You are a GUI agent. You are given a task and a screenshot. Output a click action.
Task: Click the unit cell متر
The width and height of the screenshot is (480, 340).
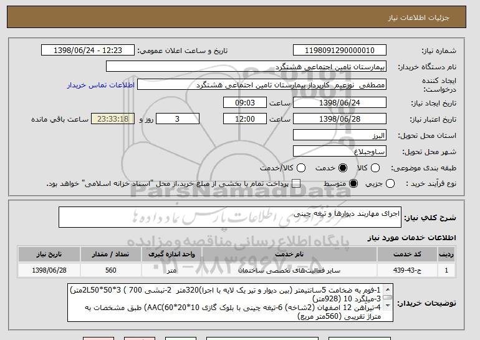coord(171,270)
